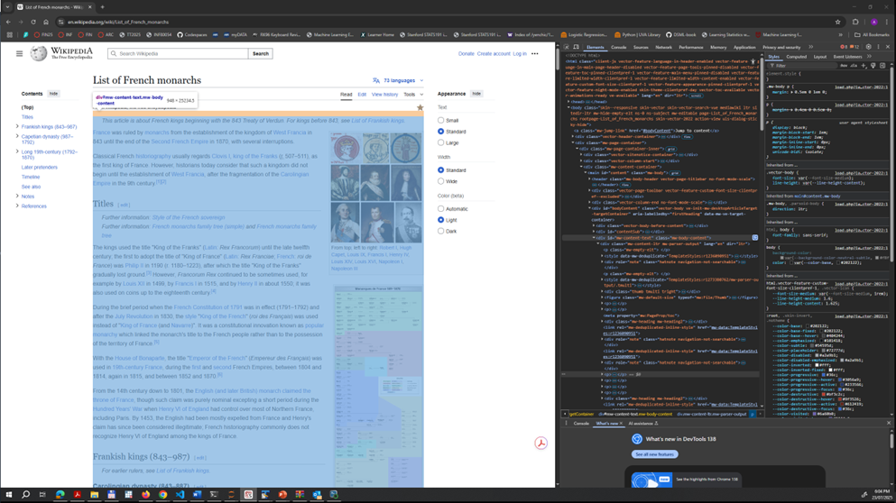896x503 pixels.
Task: Open the Tools dropdown menu
Action: point(412,95)
